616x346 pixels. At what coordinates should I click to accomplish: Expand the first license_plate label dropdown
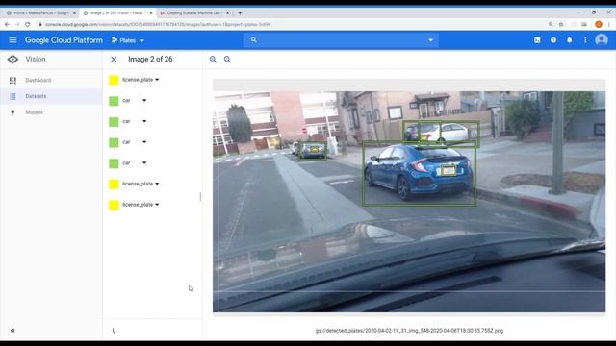point(157,80)
